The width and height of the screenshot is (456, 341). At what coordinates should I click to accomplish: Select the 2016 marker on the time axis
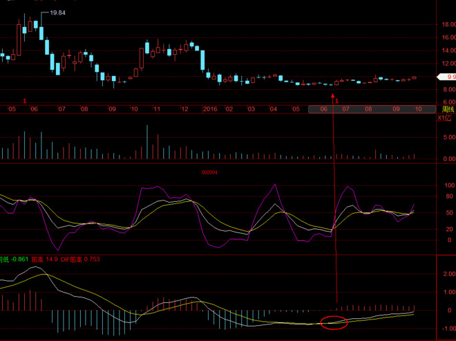click(210, 109)
